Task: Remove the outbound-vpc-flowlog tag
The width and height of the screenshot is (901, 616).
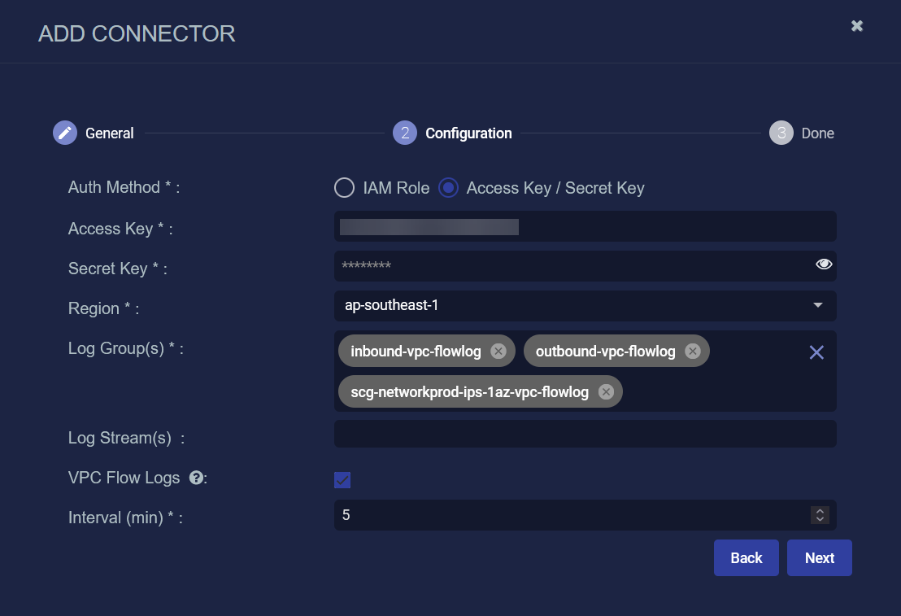Action: 692,352
